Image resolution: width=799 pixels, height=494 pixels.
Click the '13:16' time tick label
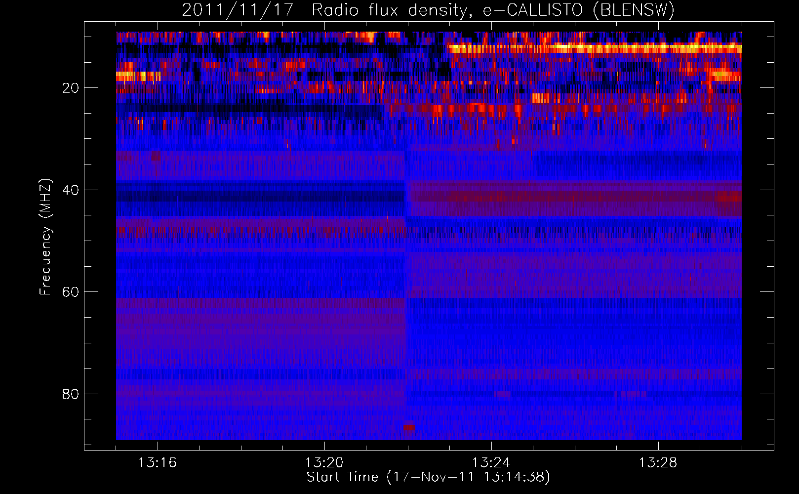(158, 463)
